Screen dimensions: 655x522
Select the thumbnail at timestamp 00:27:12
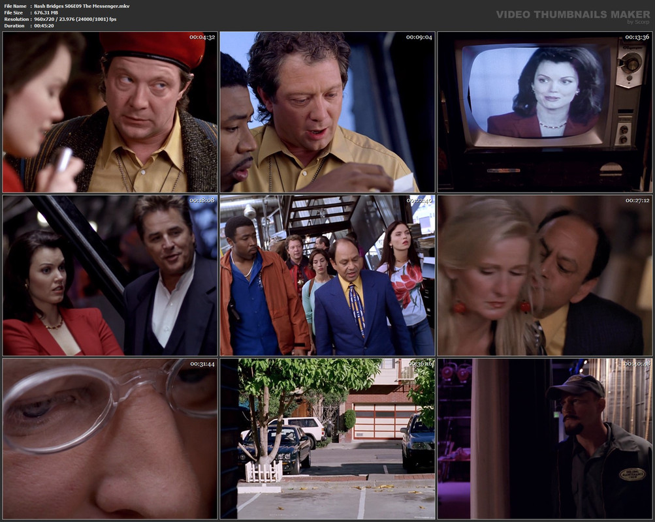545,275
